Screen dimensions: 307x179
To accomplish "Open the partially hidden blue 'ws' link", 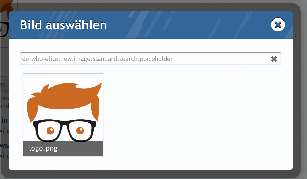I will tap(4, 146).
